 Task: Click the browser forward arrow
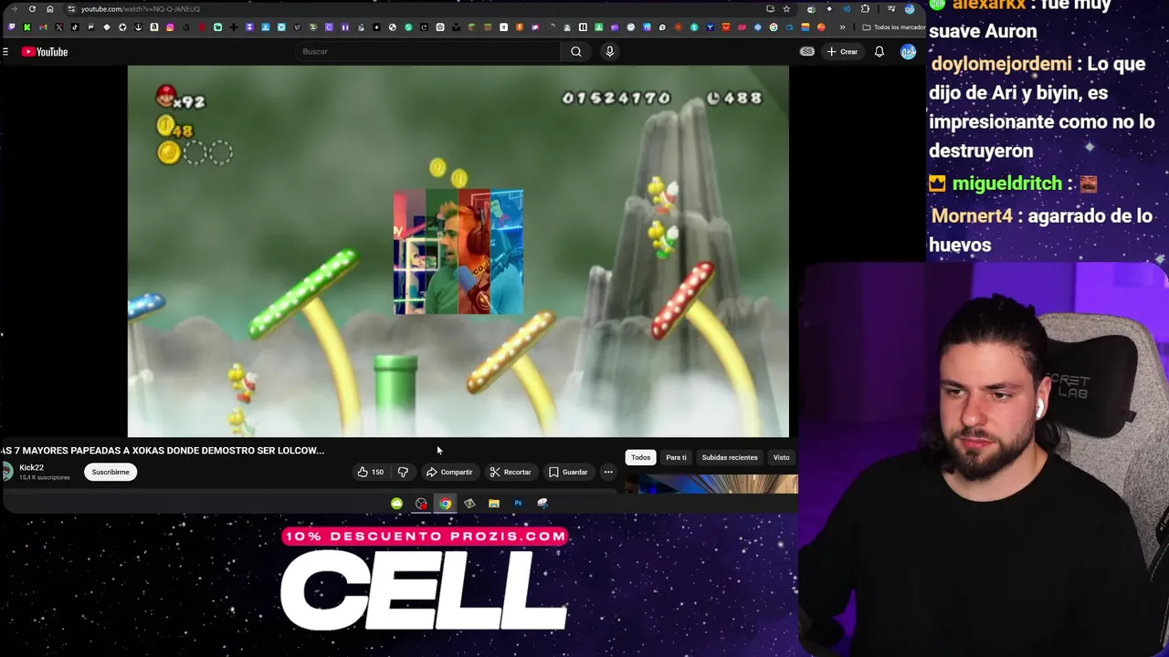(x=14, y=9)
